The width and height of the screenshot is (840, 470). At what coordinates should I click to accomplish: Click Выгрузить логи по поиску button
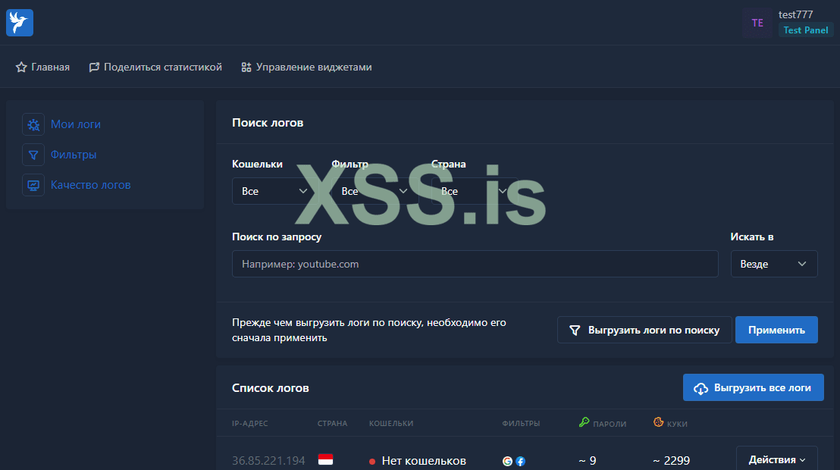pyautogui.click(x=644, y=330)
